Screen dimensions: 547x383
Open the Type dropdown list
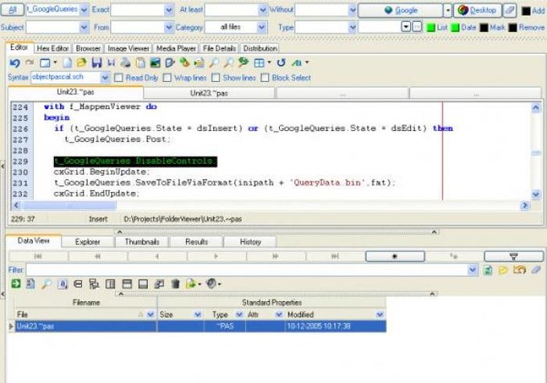[352, 27]
